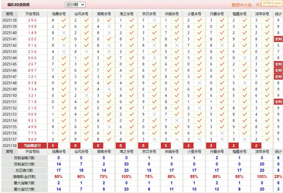283x193 pixels.
Task: Click the winning number 666 in row 2025144
Action: click(x=32, y=58)
